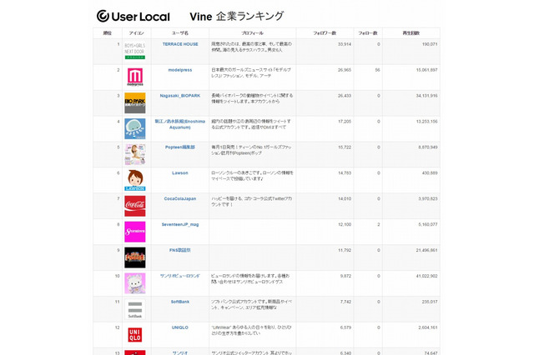Click the ユーザ名 column header
534x355 pixels.
pos(180,33)
